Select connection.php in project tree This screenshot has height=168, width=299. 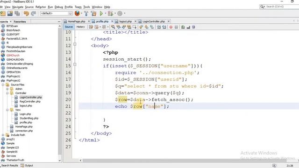pos(24,131)
